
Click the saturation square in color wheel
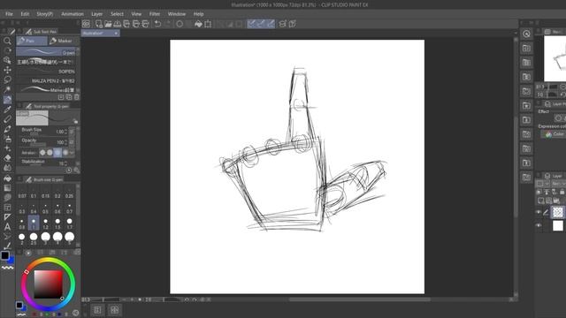(x=48, y=284)
